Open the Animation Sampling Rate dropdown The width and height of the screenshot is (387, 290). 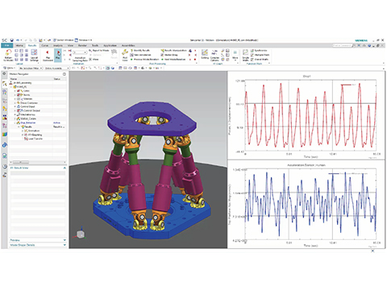click(x=80, y=52)
